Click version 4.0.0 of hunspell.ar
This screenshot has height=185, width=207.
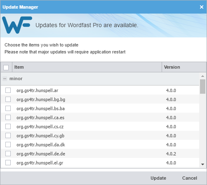tap(171, 90)
